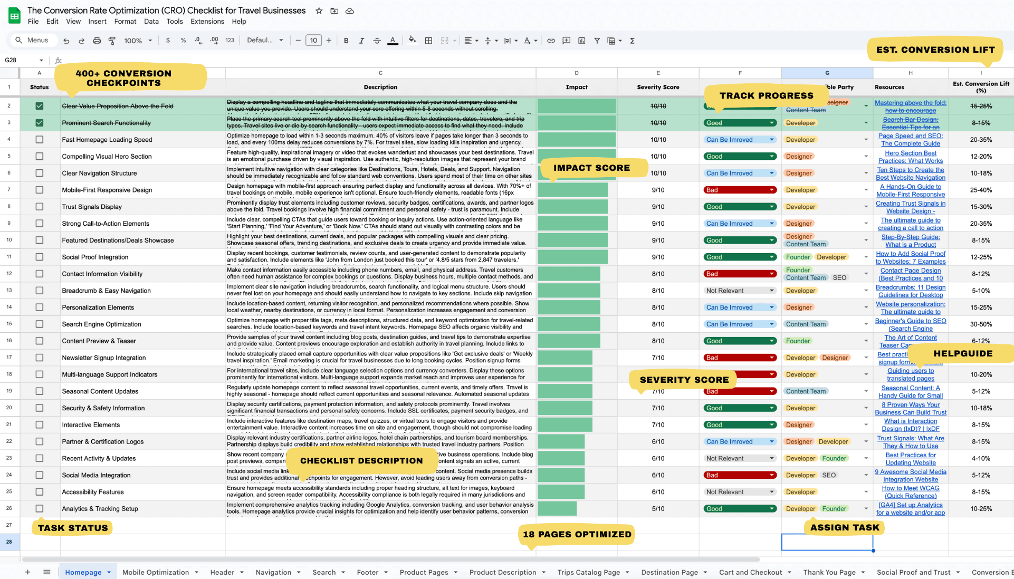Select the paint format tool
The image size is (1014, 579).
click(112, 41)
